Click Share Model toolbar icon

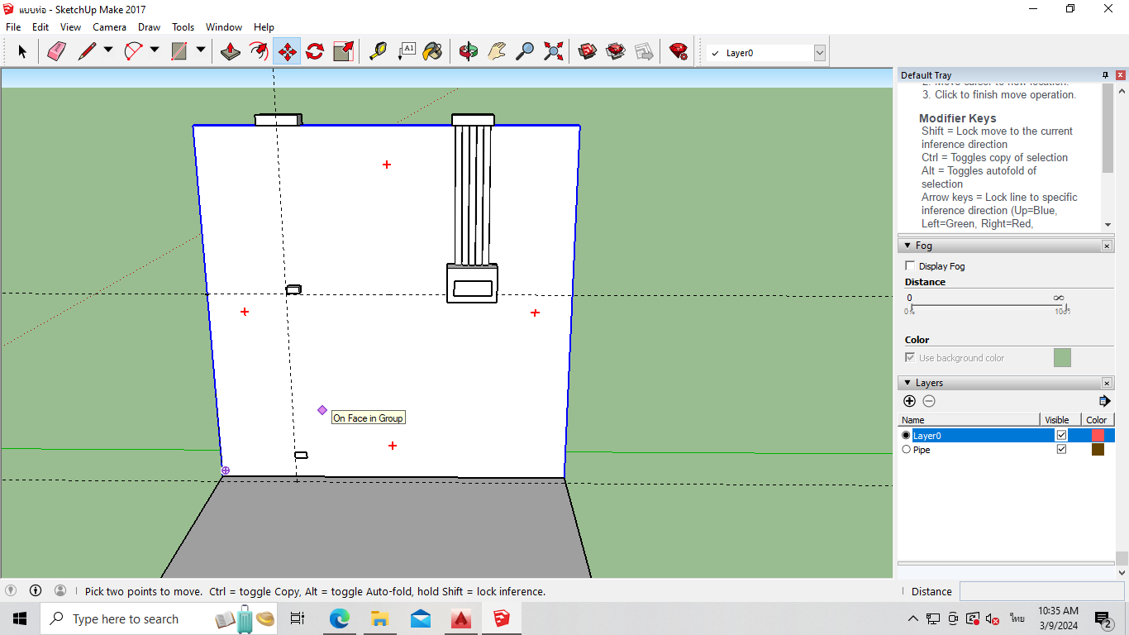pyautogui.click(x=616, y=51)
